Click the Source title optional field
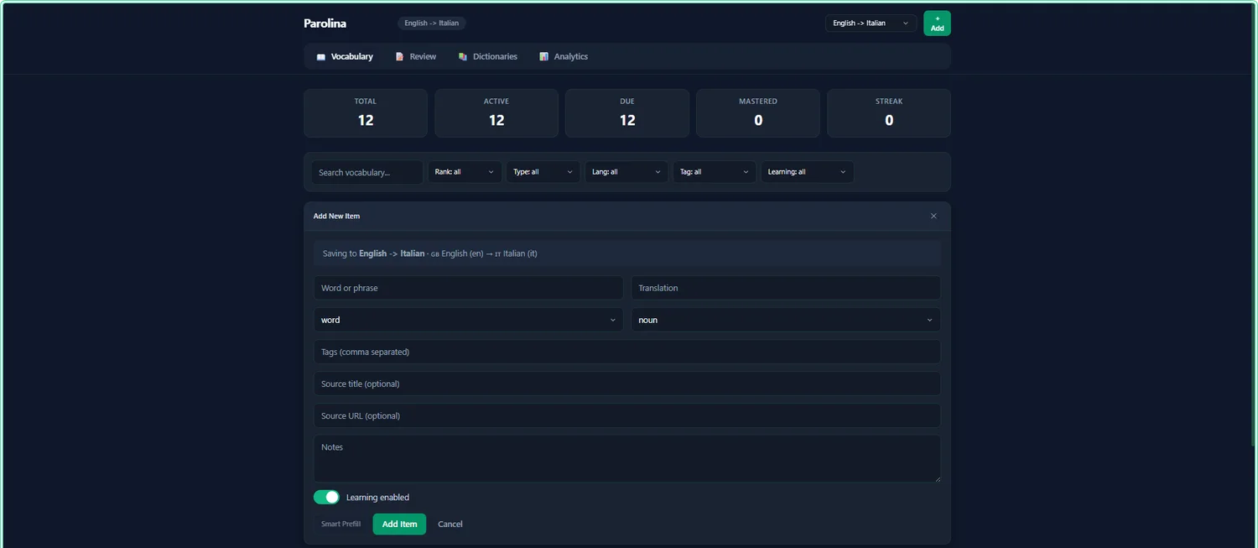The width and height of the screenshot is (1258, 548). click(x=627, y=384)
